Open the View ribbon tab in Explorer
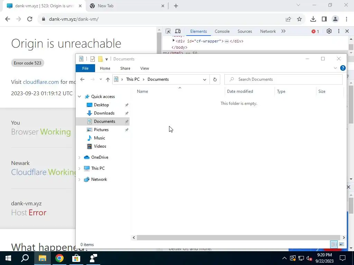The image size is (354, 265). [145, 68]
